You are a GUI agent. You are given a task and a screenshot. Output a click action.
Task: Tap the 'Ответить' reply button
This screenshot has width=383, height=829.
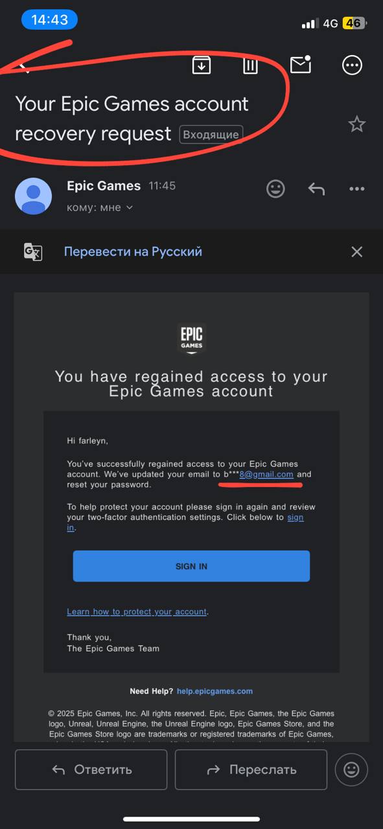pyautogui.click(x=91, y=769)
